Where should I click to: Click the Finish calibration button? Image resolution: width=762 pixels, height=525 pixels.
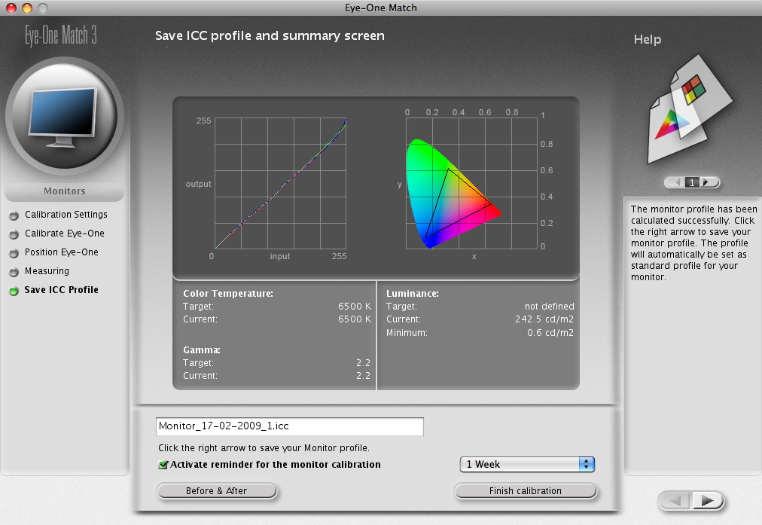526,491
